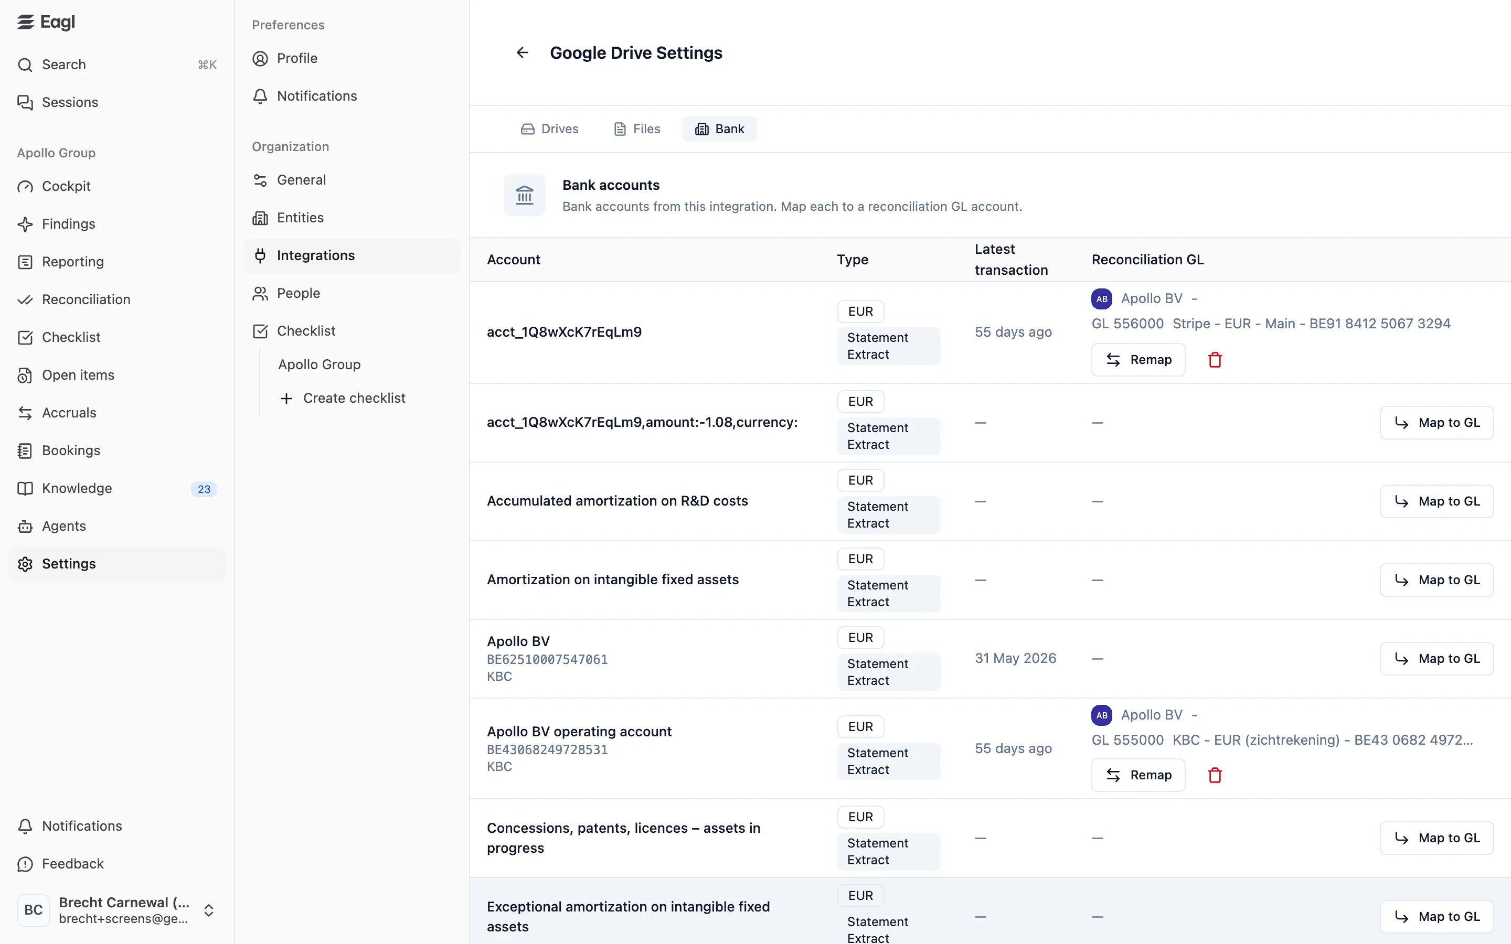This screenshot has width=1511, height=944.
Task: Switch to the Files tab
Action: (x=637, y=129)
